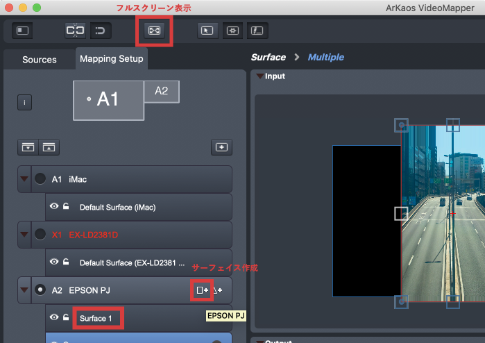Screen dimensions: 485x343
Task: Toggle the A2 EPSON PJ activation circle
Action: click(40, 290)
